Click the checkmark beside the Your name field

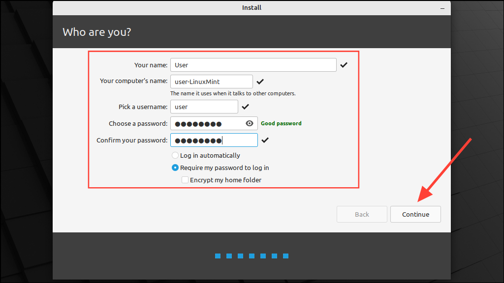344,64
